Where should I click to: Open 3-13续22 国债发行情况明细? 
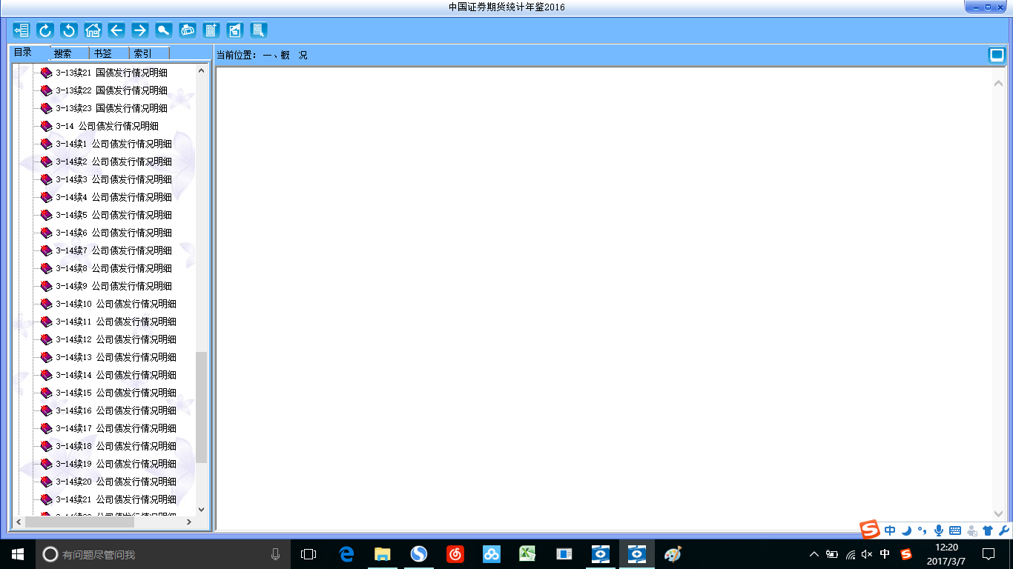[111, 90]
